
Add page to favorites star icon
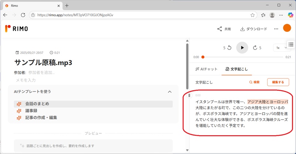pos(253,15)
